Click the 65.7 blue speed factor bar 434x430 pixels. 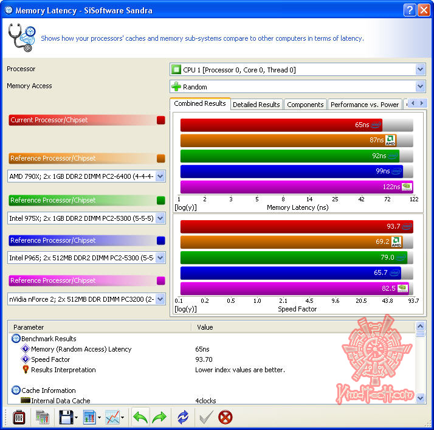click(291, 273)
